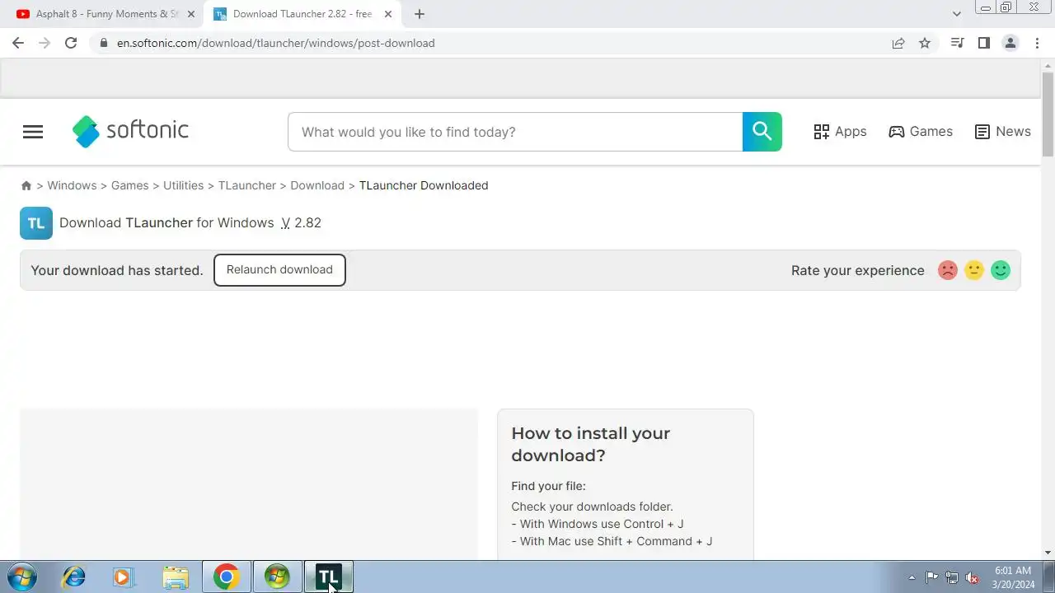
Task: Launch Internet Explorer from taskbar
Action: (x=74, y=577)
